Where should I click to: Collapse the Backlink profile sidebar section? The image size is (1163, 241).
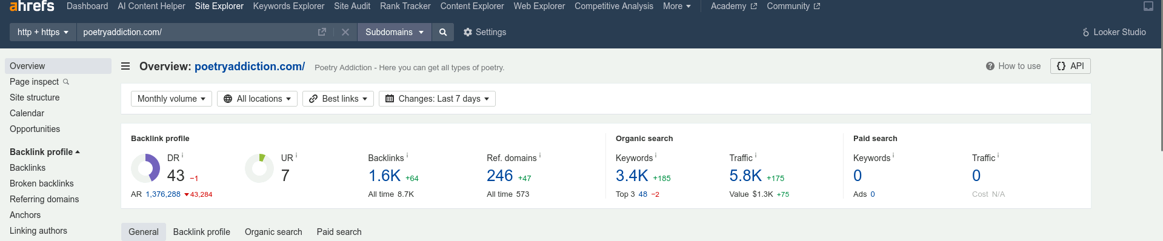45,152
